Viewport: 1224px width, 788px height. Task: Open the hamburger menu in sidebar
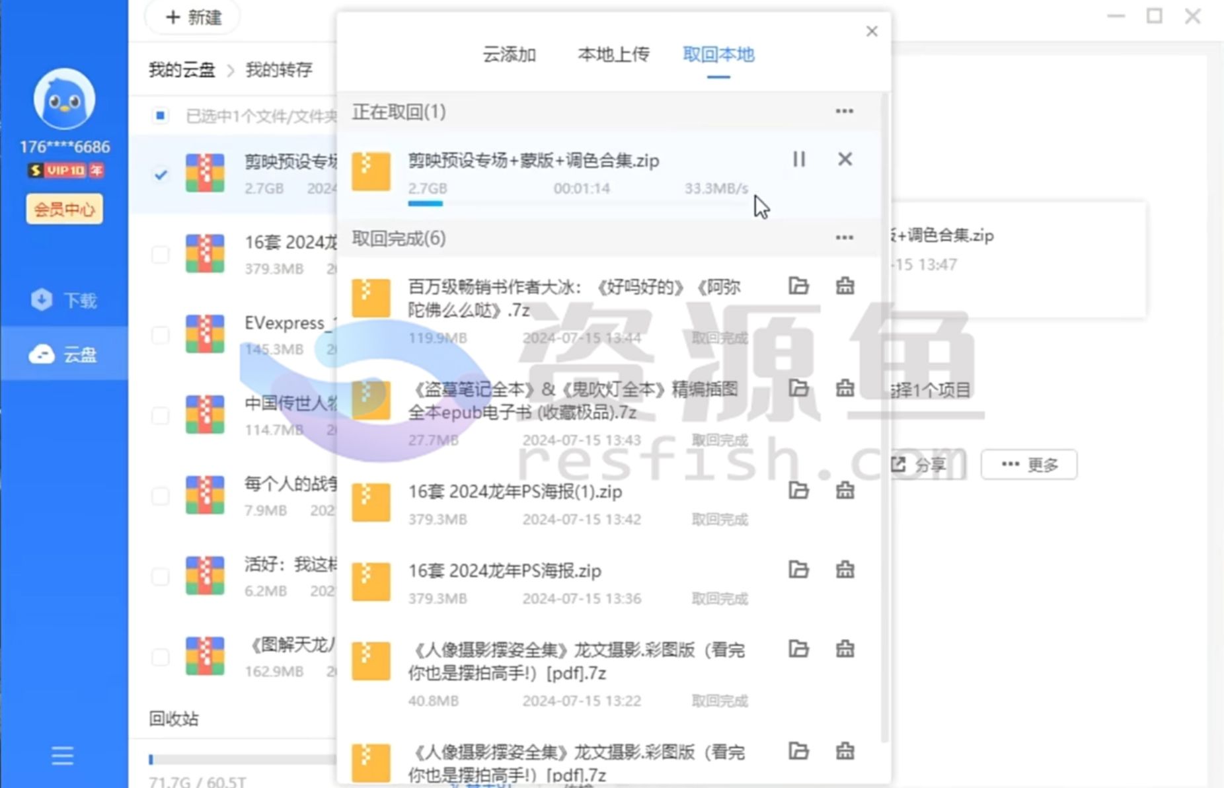tap(63, 756)
